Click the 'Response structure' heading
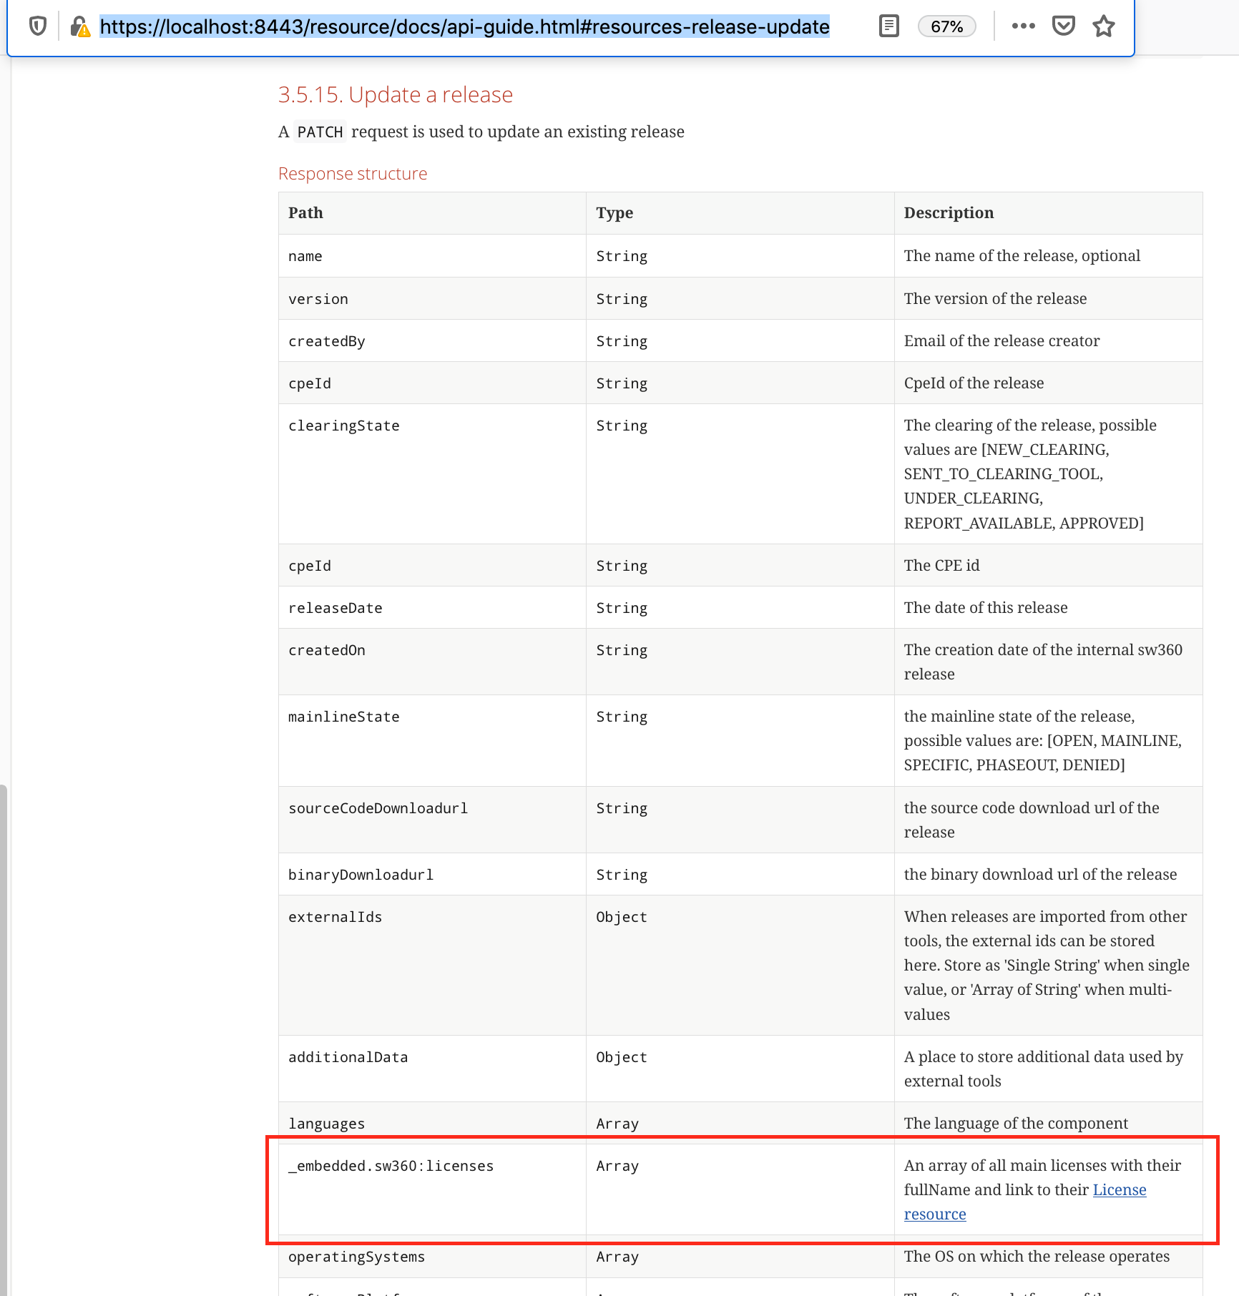This screenshot has width=1239, height=1296. pos(353,174)
